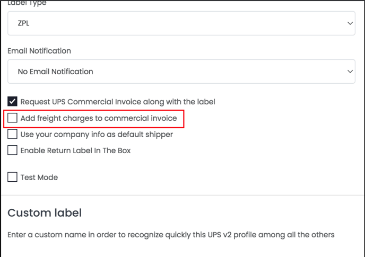
Task: Click the 'Enable Return Label In The Box' label
Action: (75, 150)
